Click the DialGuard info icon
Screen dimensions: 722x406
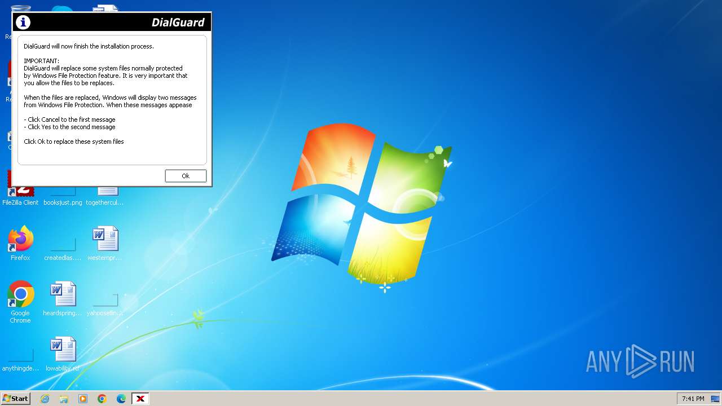click(23, 22)
